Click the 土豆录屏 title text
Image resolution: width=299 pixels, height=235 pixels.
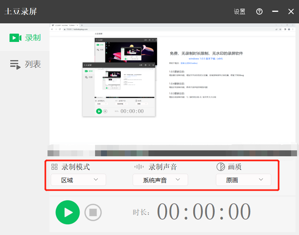[x=21, y=11]
